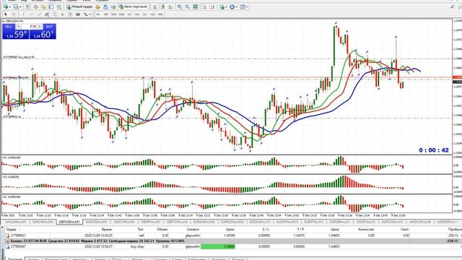Collapse one-click panel via the GBPUSDm title triangle

(4, 21)
